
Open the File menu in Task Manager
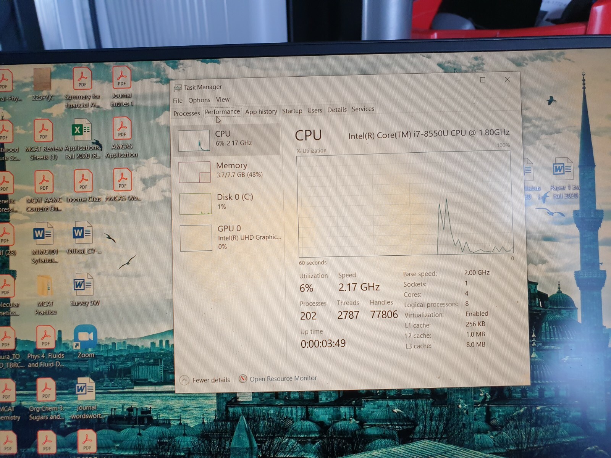pyautogui.click(x=178, y=101)
